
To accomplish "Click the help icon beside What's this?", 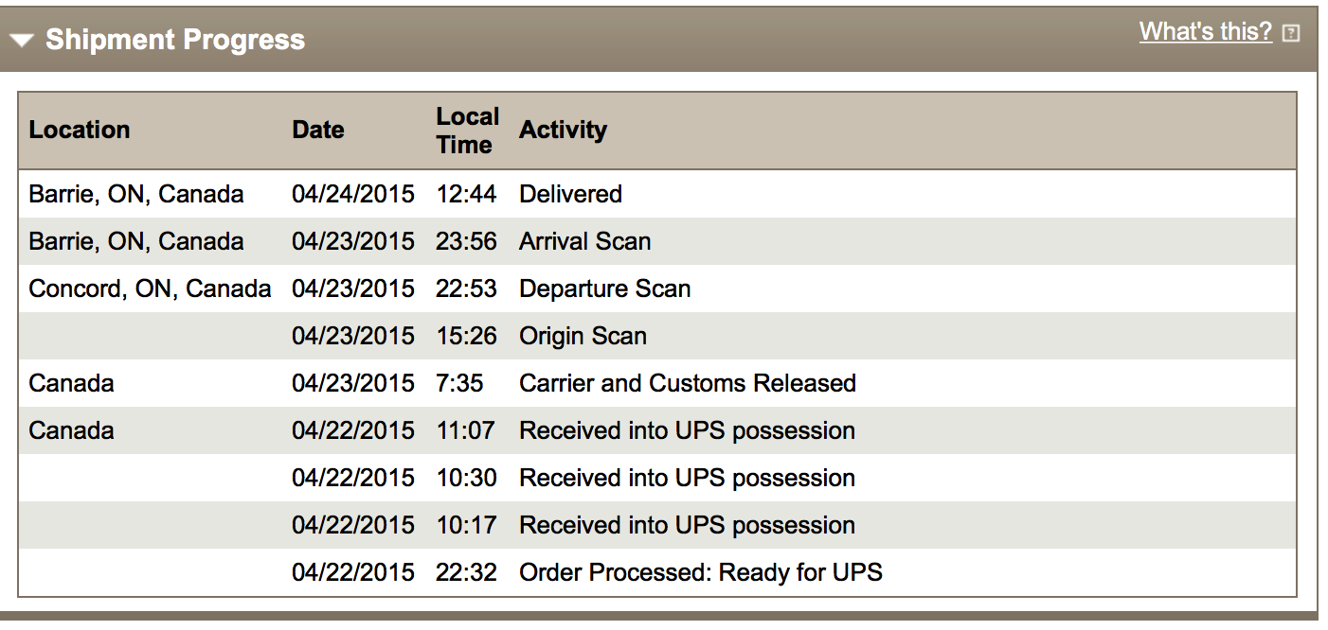I will click(x=1290, y=33).
